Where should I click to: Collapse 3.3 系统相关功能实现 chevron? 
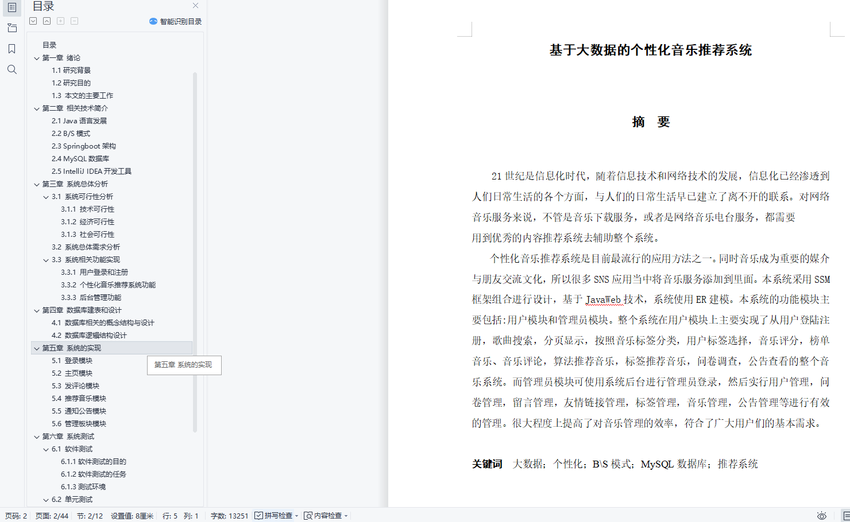coord(46,260)
